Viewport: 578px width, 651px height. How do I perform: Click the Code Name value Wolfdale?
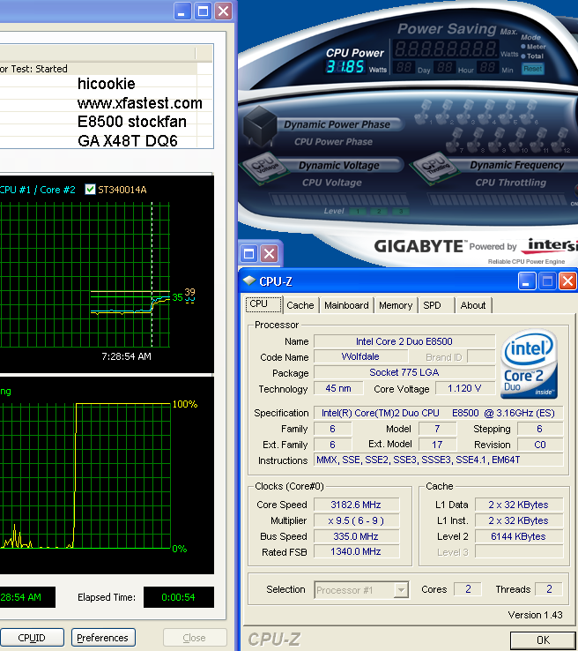coord(360,356)
